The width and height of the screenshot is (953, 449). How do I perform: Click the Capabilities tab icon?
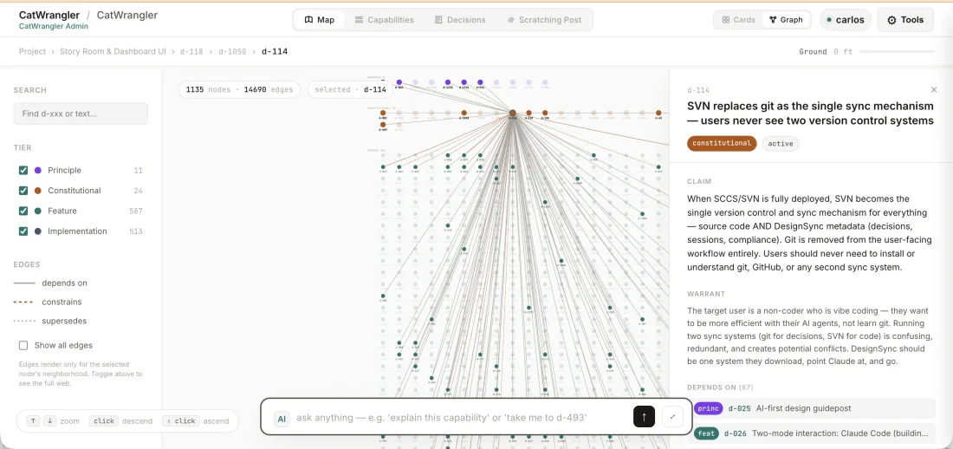click(x=360, y=19)
